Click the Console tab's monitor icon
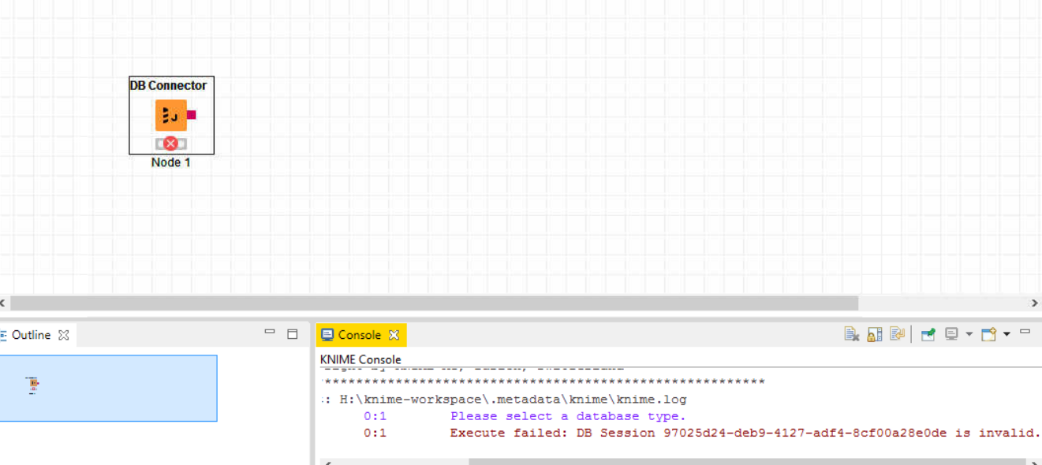The image size is (1042, 465). tap(327, 335)
